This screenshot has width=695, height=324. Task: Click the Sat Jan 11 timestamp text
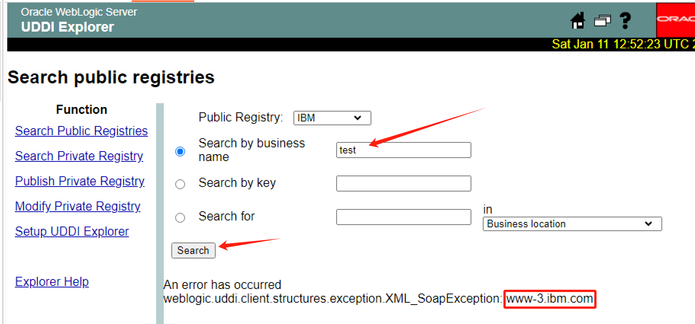tap(623, 45)
